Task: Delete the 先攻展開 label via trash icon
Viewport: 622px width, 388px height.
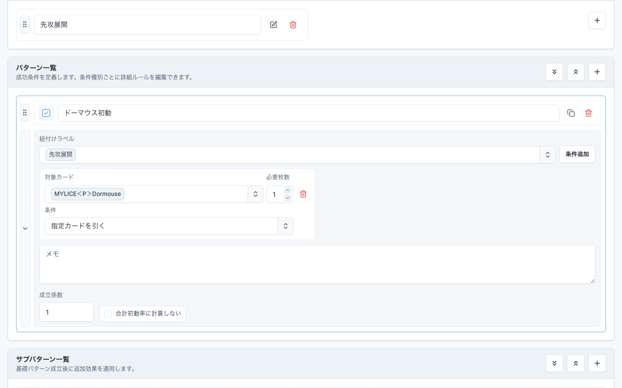Action: tap(293, 25)
